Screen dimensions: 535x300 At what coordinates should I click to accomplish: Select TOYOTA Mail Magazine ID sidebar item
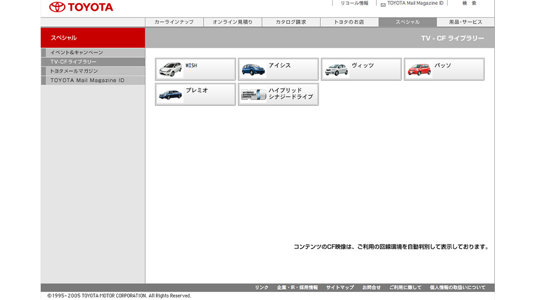(x=93, y=80)
